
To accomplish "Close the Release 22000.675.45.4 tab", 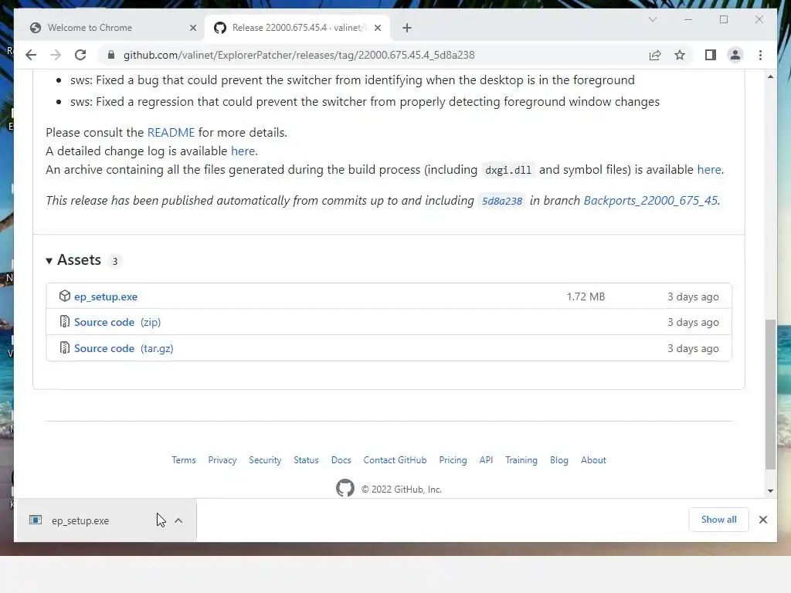I will [378, 28].
